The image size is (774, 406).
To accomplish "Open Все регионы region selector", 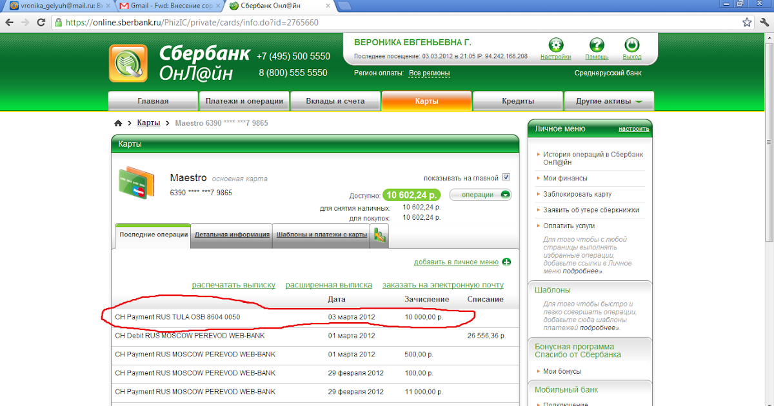I will pyautogui.click(x=430, y=73).
